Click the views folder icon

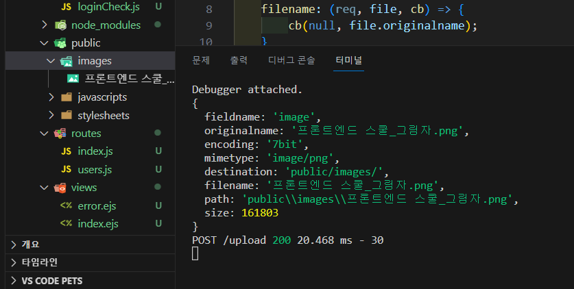60,188
